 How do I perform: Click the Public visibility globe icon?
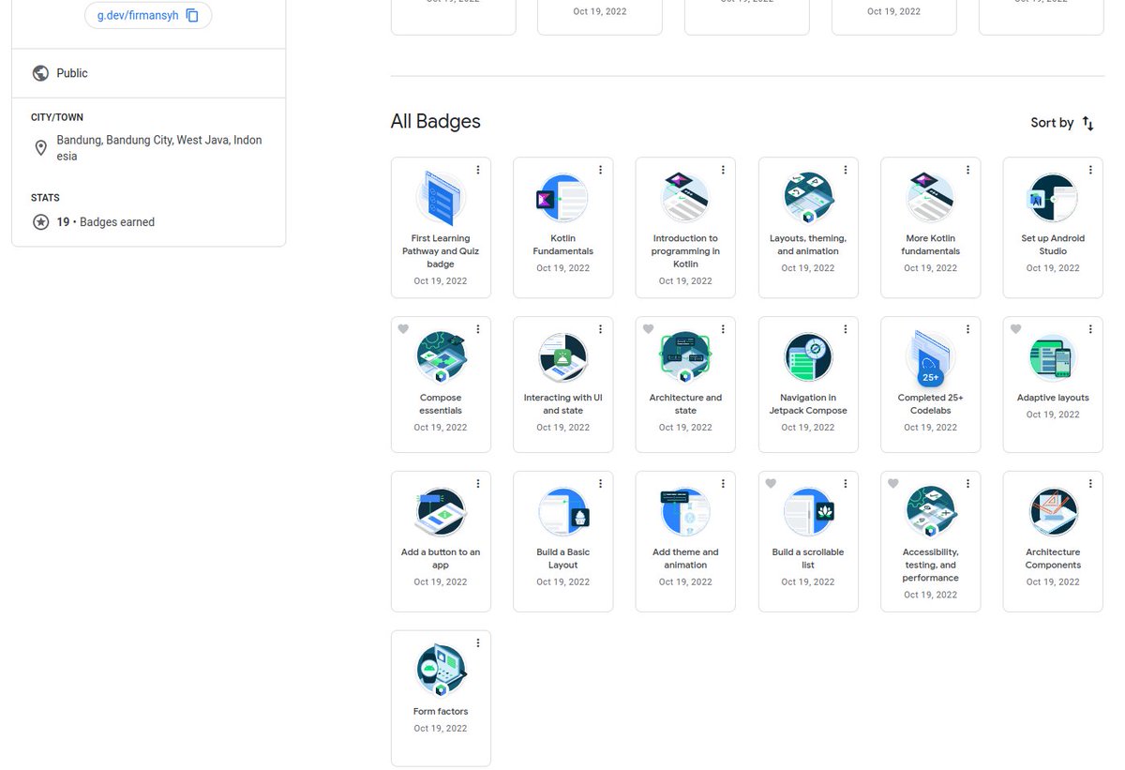pos(40,73)
